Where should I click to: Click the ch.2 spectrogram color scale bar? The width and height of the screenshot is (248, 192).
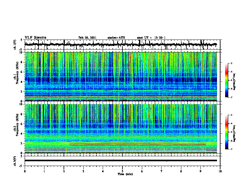(227, 132)
